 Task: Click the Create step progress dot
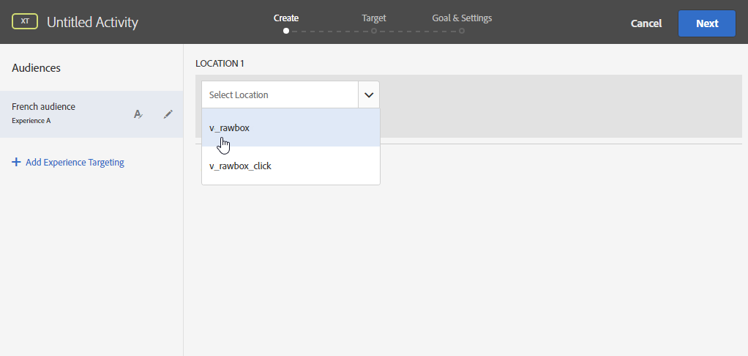285,31
